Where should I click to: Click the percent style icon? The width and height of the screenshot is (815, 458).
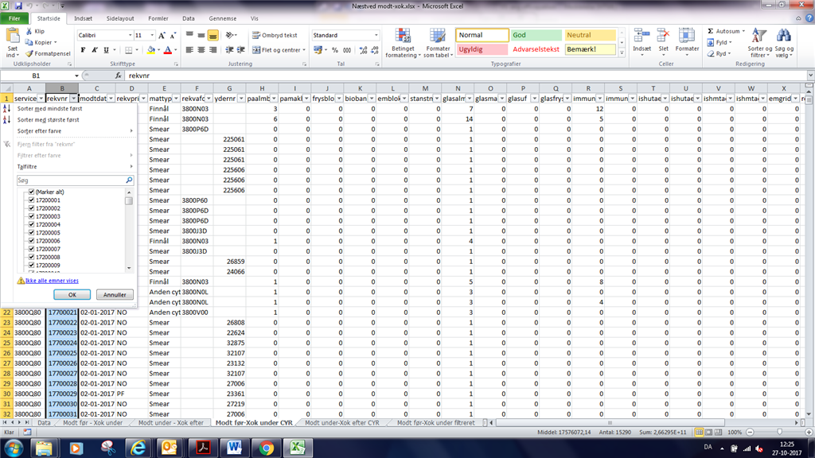335,50
